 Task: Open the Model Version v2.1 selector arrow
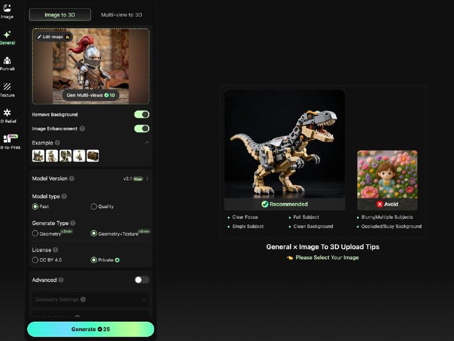[x=148, y=178]
